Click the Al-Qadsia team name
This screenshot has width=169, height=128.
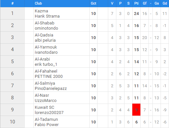point(44,35)
